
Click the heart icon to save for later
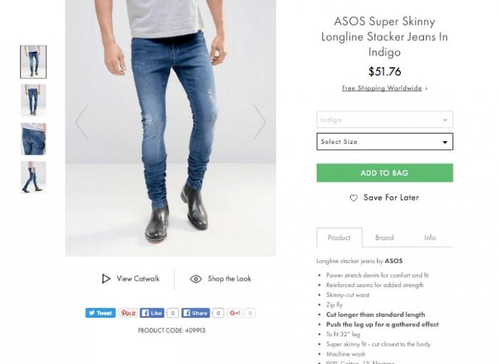[354, 198]
